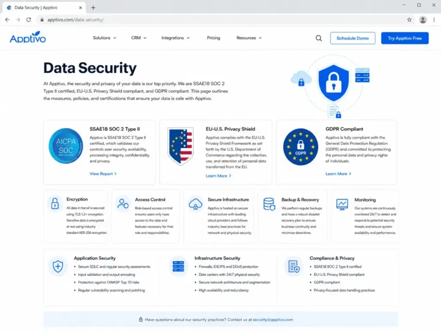This screenshot has height=331, width=441.
Task: Click 'Protection against OWASP Top 10 risks' bullet
Action: (109, 282)
